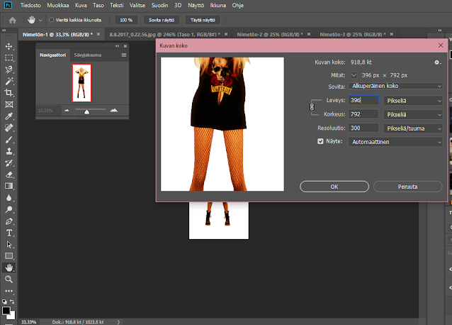
Task: Open the gear settings in Kuvan koko dialog
Action: [x=438, y=62]
